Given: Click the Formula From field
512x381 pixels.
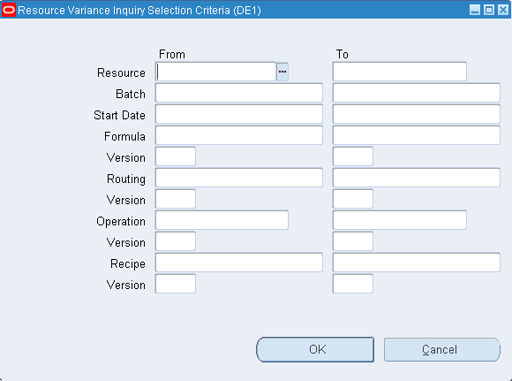Looking at the screenshot, I should click(239, 135).
